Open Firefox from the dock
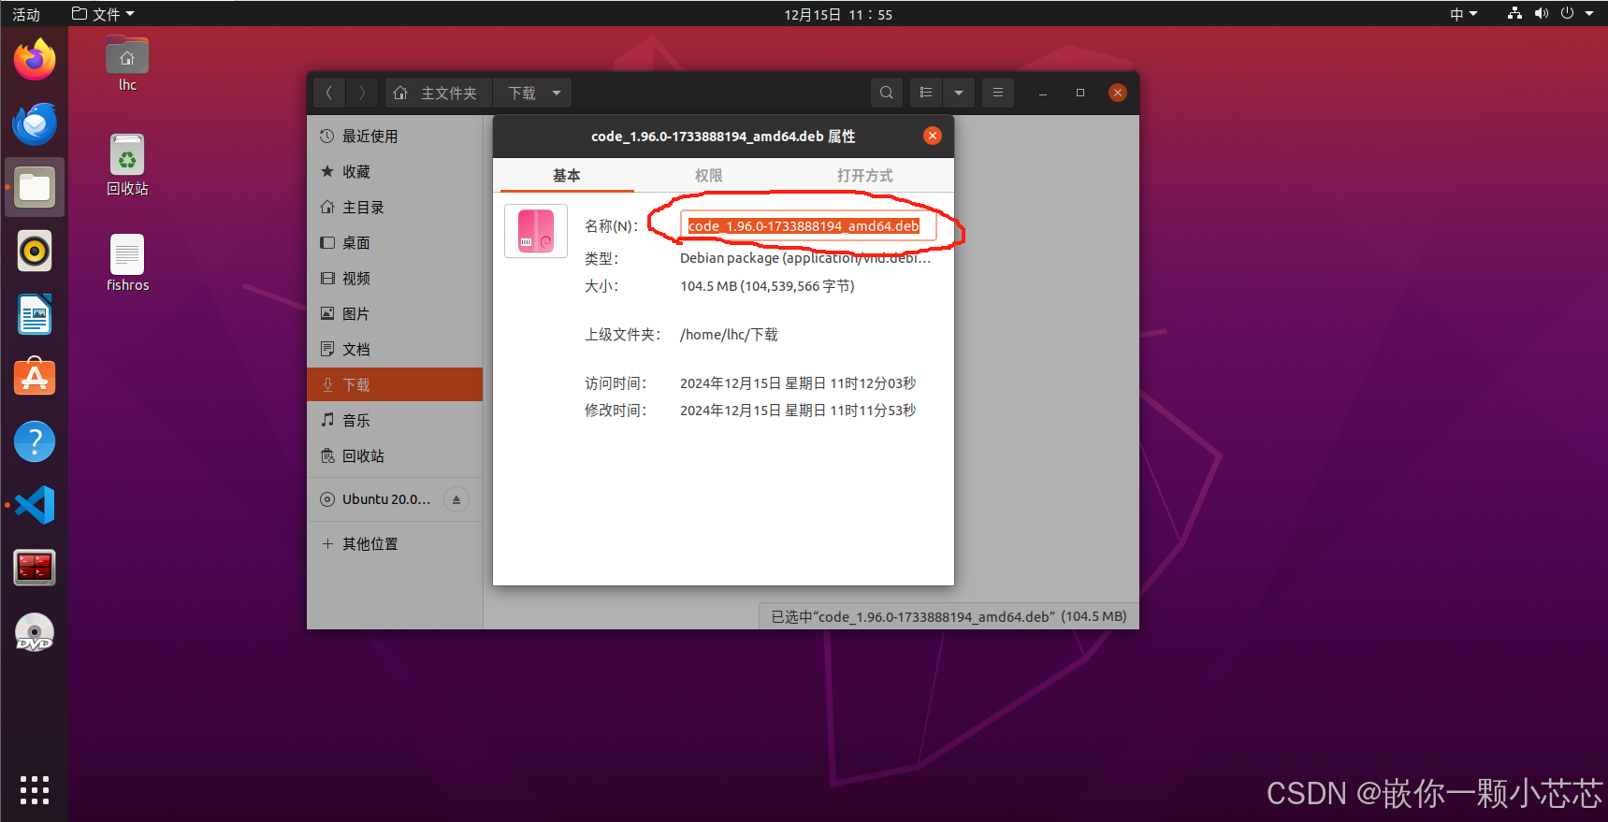Screen dimensions: 1608x822 35,60
